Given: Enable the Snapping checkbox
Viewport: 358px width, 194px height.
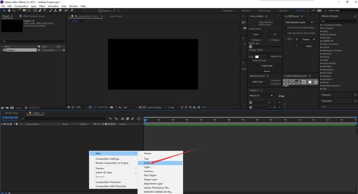Looking at the screenshot, I should [x=100, y=11].
